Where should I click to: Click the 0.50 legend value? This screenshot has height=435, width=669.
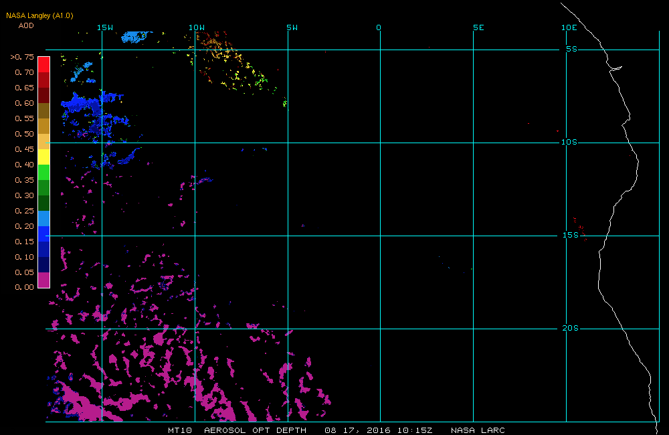24,134
